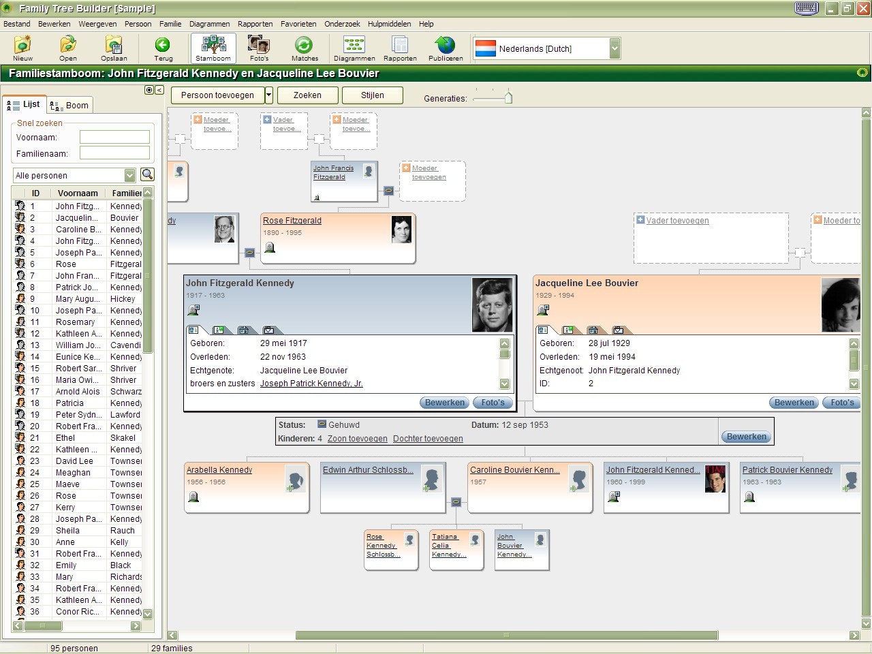This screenshot has width=872, height=654.
Task: Open the Persoon toevoegen dropdown arrow
Action: pos(268,95)
